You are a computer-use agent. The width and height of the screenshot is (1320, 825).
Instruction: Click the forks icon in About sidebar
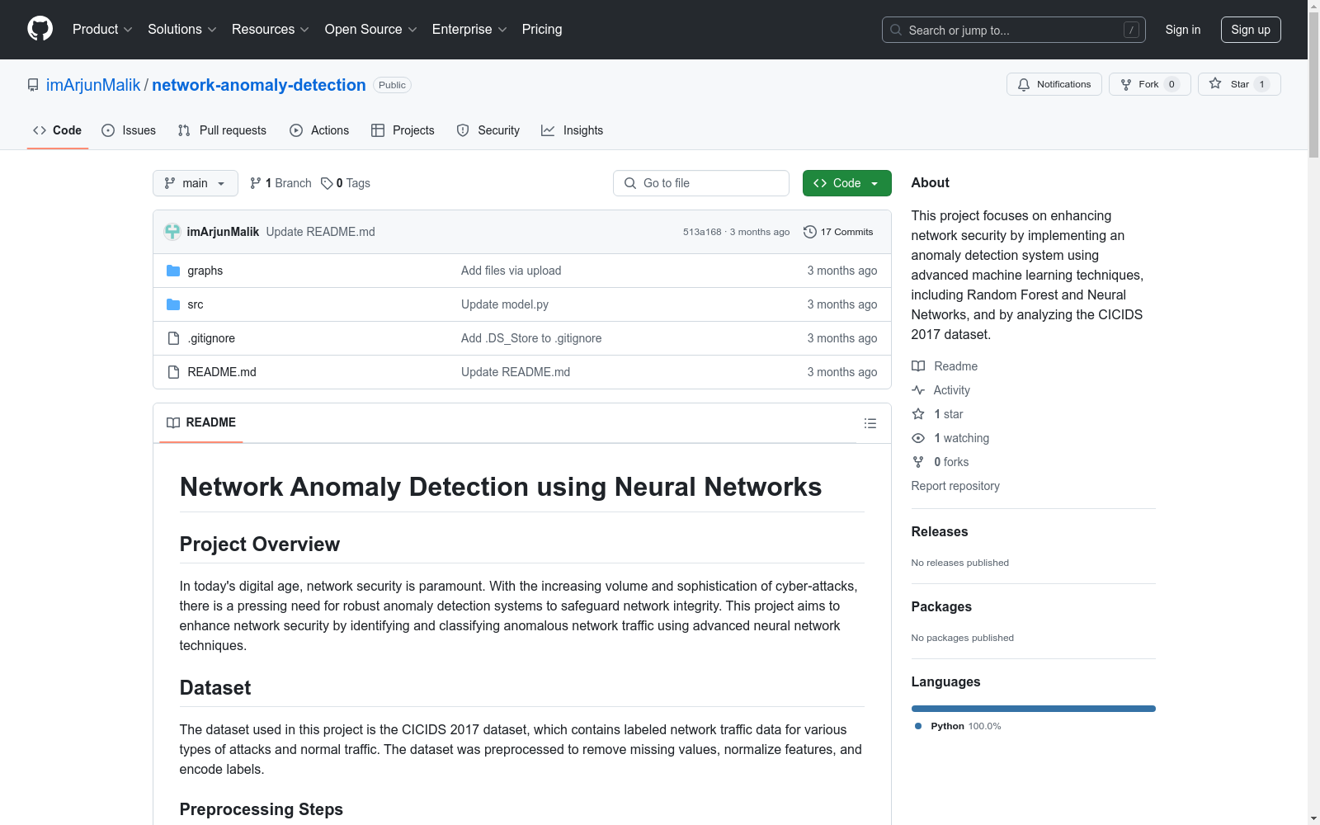click(918, 462)
